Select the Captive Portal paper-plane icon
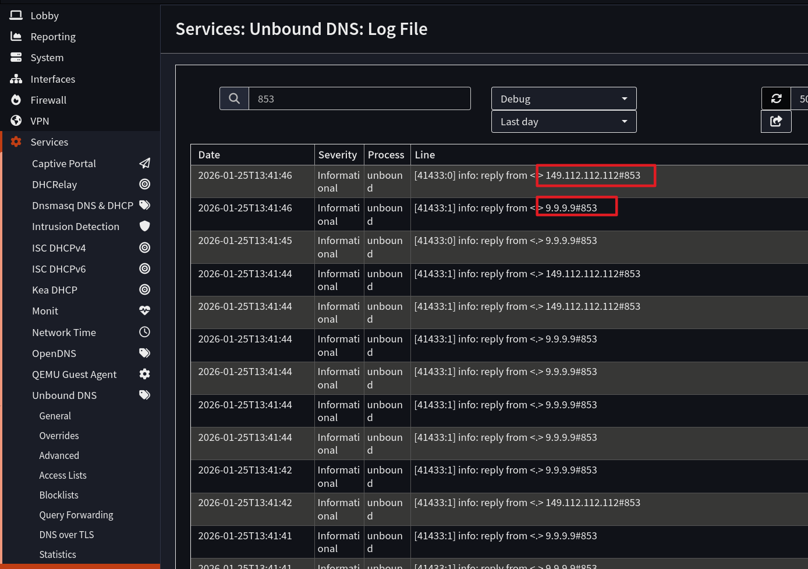Image resolution: width=808 pixels, height=569 pixels. [144, 163]
